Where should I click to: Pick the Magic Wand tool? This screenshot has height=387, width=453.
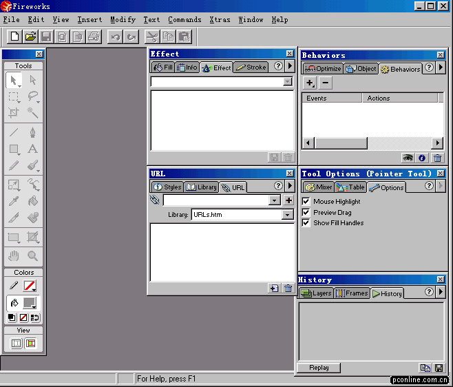click(32, 113)
